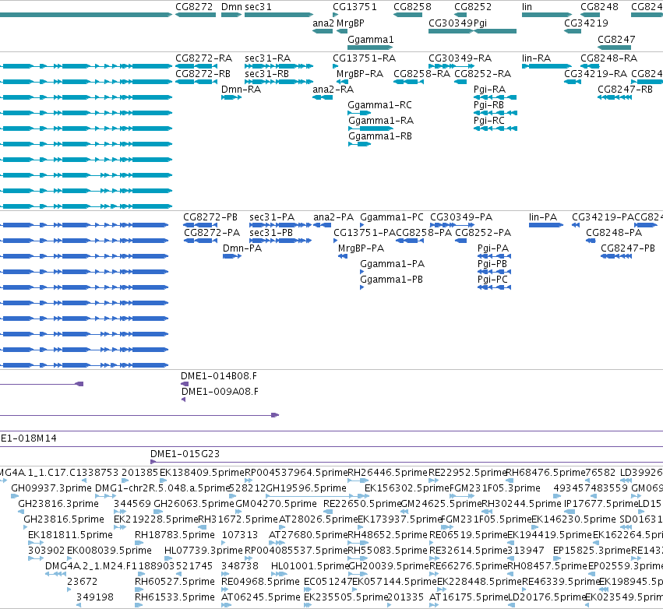Click the Ggamma1-PB protein label
Viewport: 663px width, 609px height.
pos(392,280)
